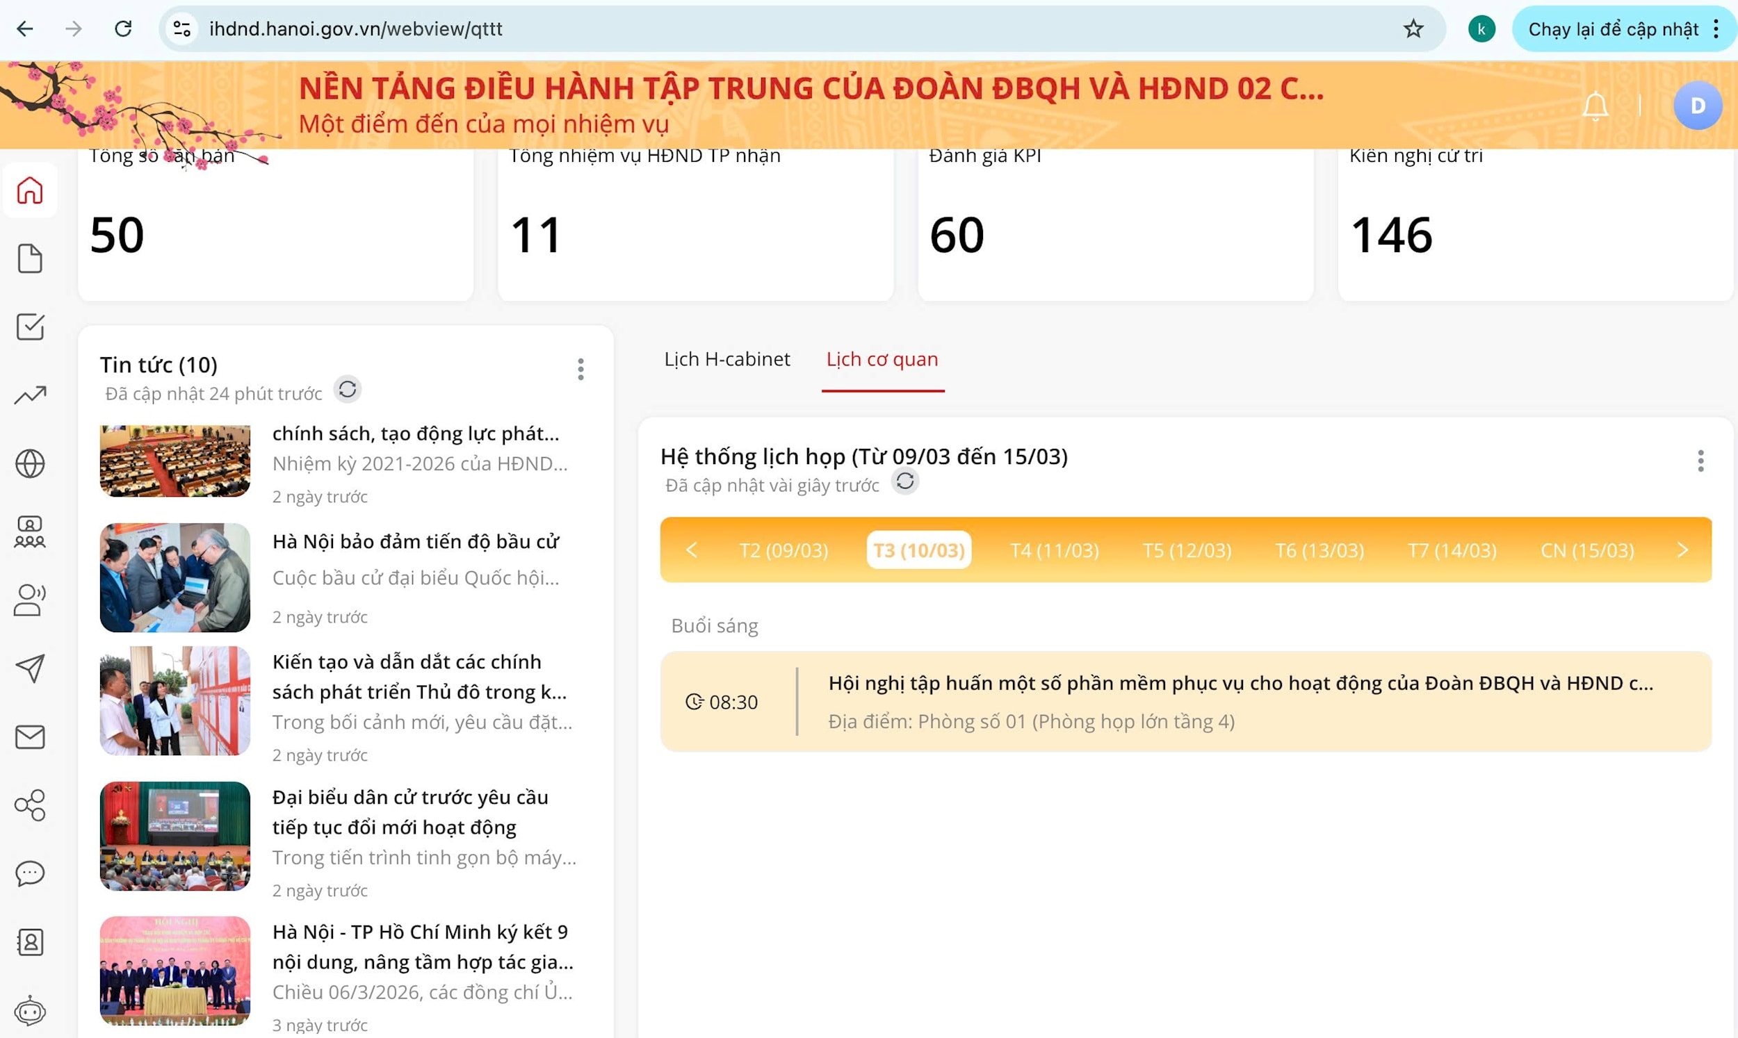
Task: Click the browser back arrow
Action: pyautogui.click(x=25, y=28)
